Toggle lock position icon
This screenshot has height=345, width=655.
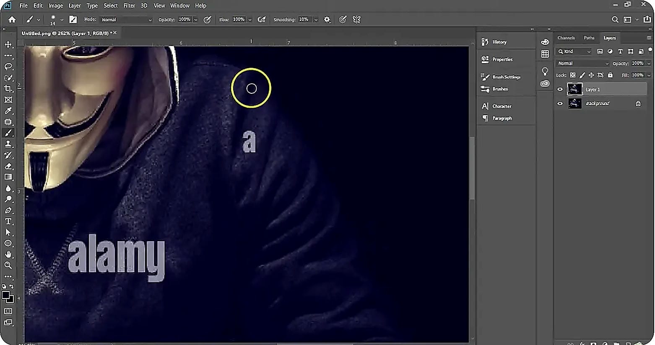591,75
